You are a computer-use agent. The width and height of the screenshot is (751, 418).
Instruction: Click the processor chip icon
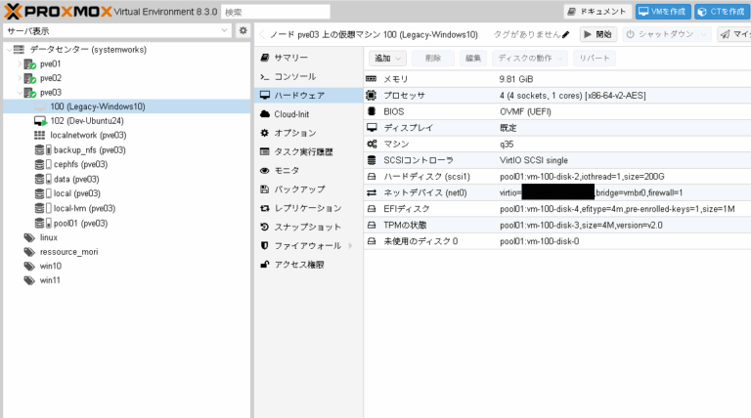tap(372, 95)
